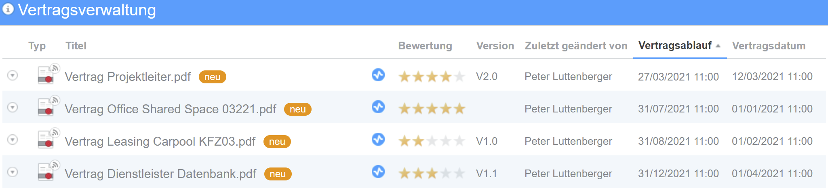Click blue activity icon for Dienstleister Datenbank row

tap(378, 172)
